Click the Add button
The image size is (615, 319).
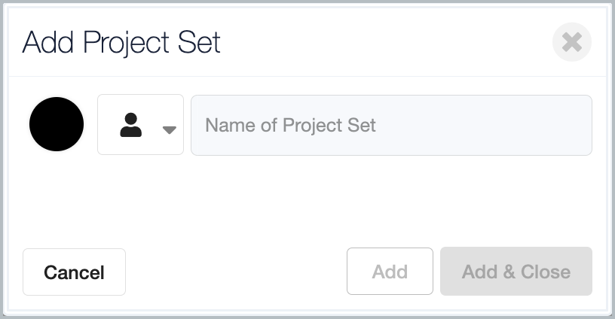click(390, 272)
